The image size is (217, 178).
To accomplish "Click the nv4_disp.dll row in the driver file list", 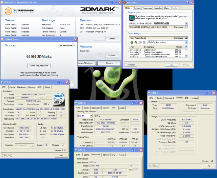I will coord(157,50).
